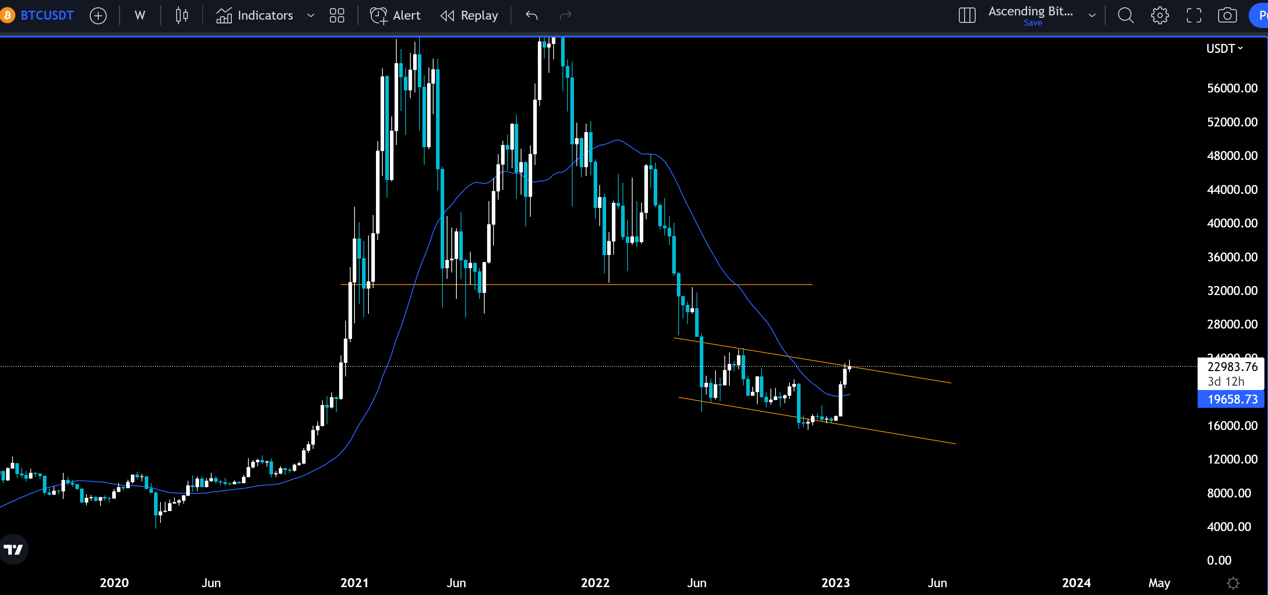Expand the indicators favorites dropdown arrow
This screenshot has width=1268, height=595.
click(x=311, y=16)
